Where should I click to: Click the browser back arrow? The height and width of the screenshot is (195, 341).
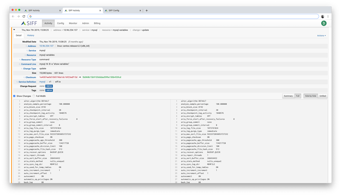coord(13,16)
